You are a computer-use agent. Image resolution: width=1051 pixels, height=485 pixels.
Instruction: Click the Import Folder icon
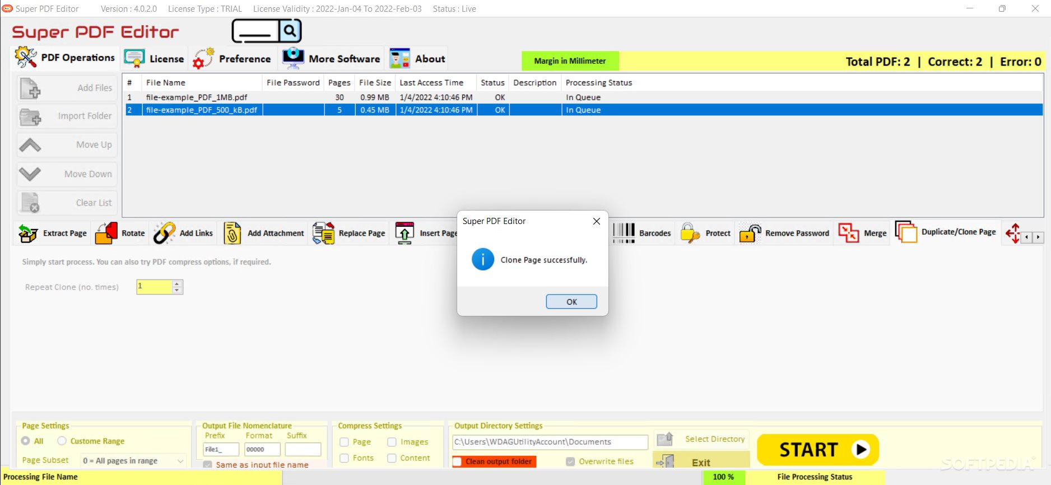tap(30, 117)
